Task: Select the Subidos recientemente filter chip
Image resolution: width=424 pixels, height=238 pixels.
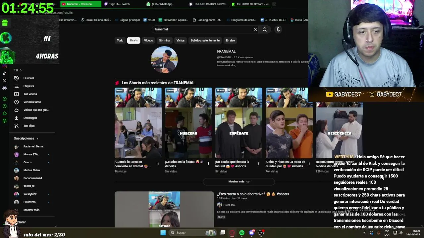Action: (205, 40)
